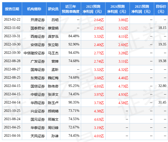
Task: Click the 2023预测净利润 column header
Action: [93, 9]
